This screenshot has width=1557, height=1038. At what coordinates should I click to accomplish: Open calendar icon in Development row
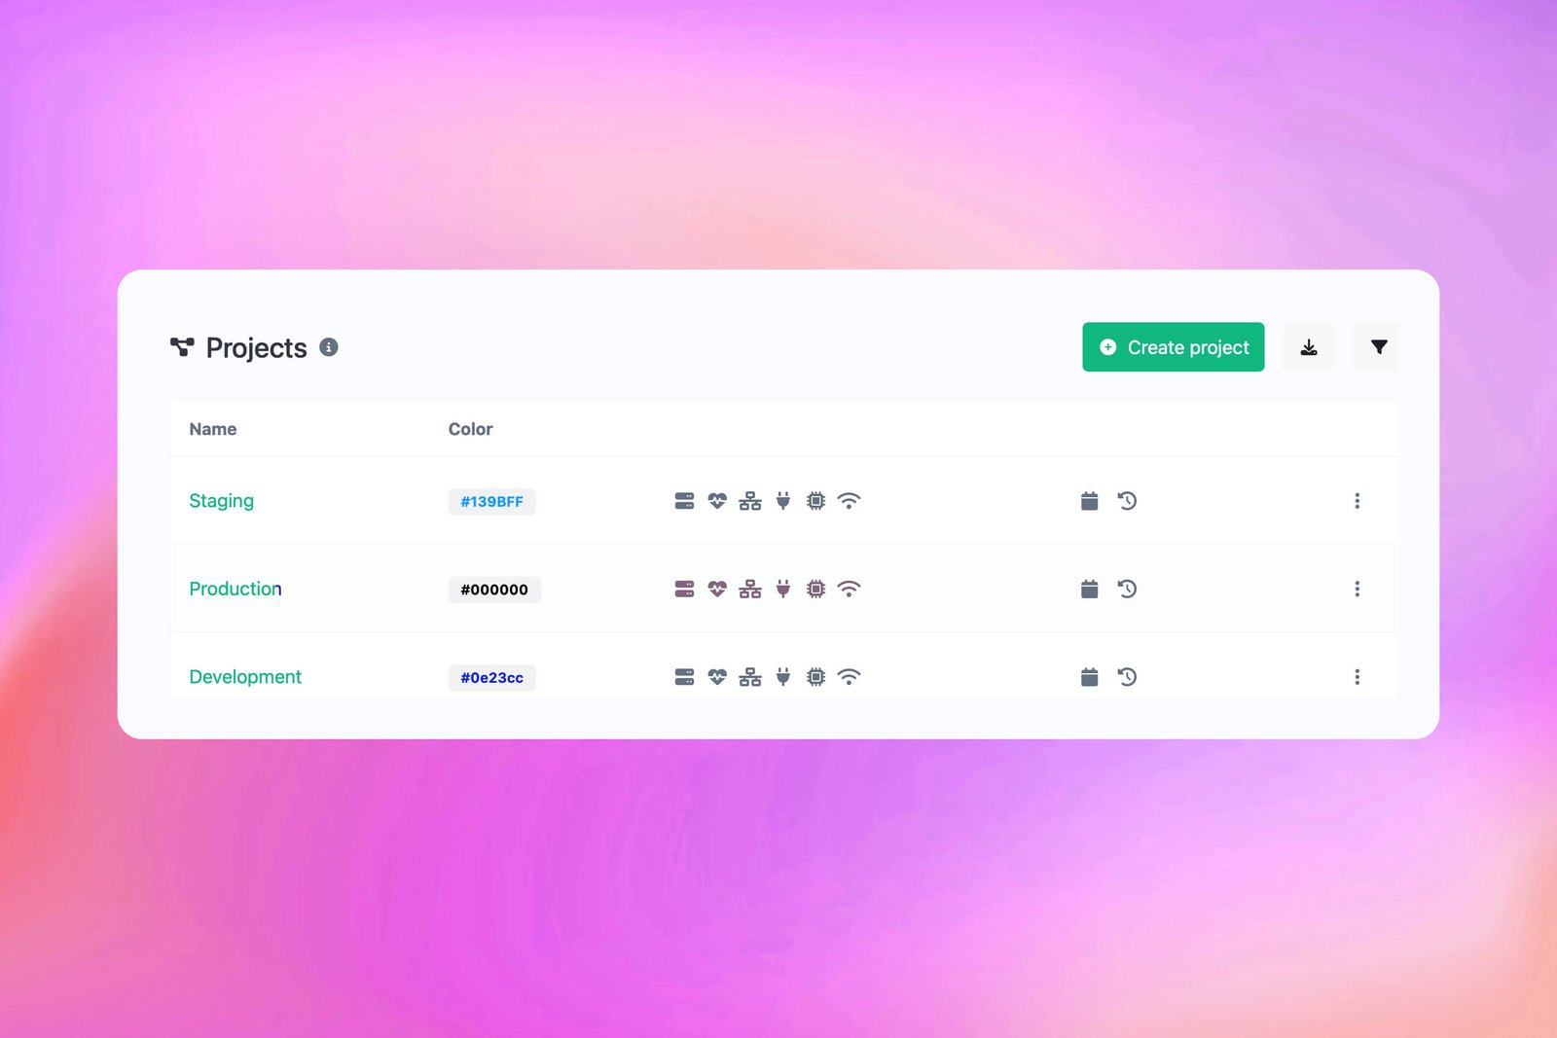1090,677
